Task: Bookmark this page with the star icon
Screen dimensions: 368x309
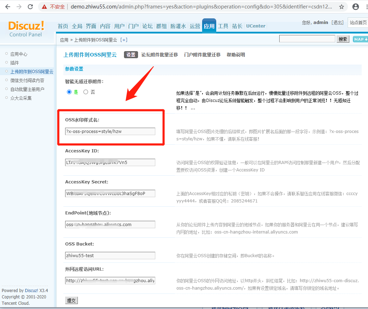Action: [x=342, y=7]
